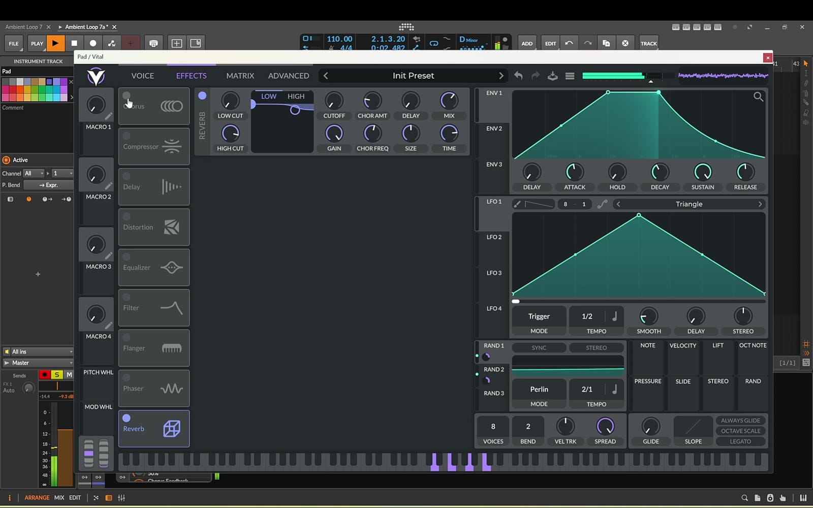Switch to the VOICE tab
Image resolution: width=813 pixels, height=508 pixels.
(x=142, y=76)
